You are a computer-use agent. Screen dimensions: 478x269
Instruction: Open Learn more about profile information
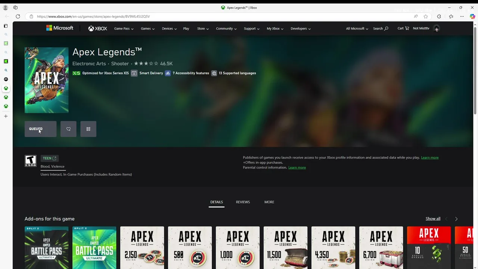[430, 158]
